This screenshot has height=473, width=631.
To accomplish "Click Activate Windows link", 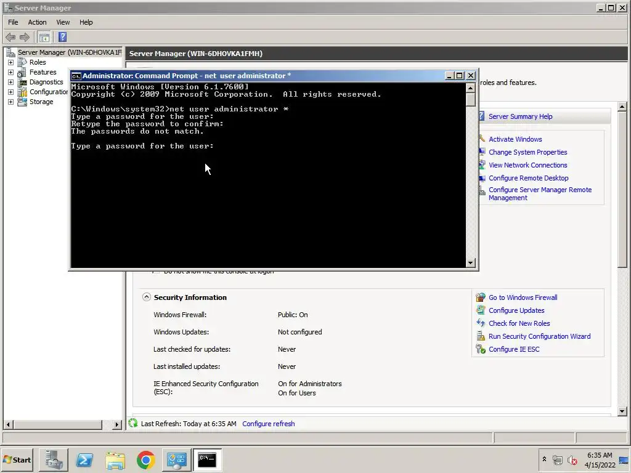I will coord(515,139).
